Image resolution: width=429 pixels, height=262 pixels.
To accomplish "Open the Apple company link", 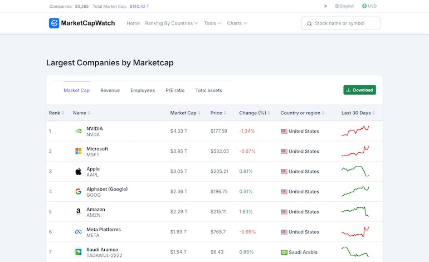I will (93, 169).
